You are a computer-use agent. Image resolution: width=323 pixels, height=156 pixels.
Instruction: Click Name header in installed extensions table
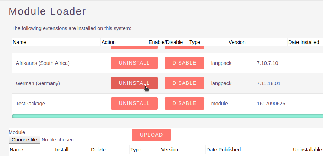tap(20, 42)
